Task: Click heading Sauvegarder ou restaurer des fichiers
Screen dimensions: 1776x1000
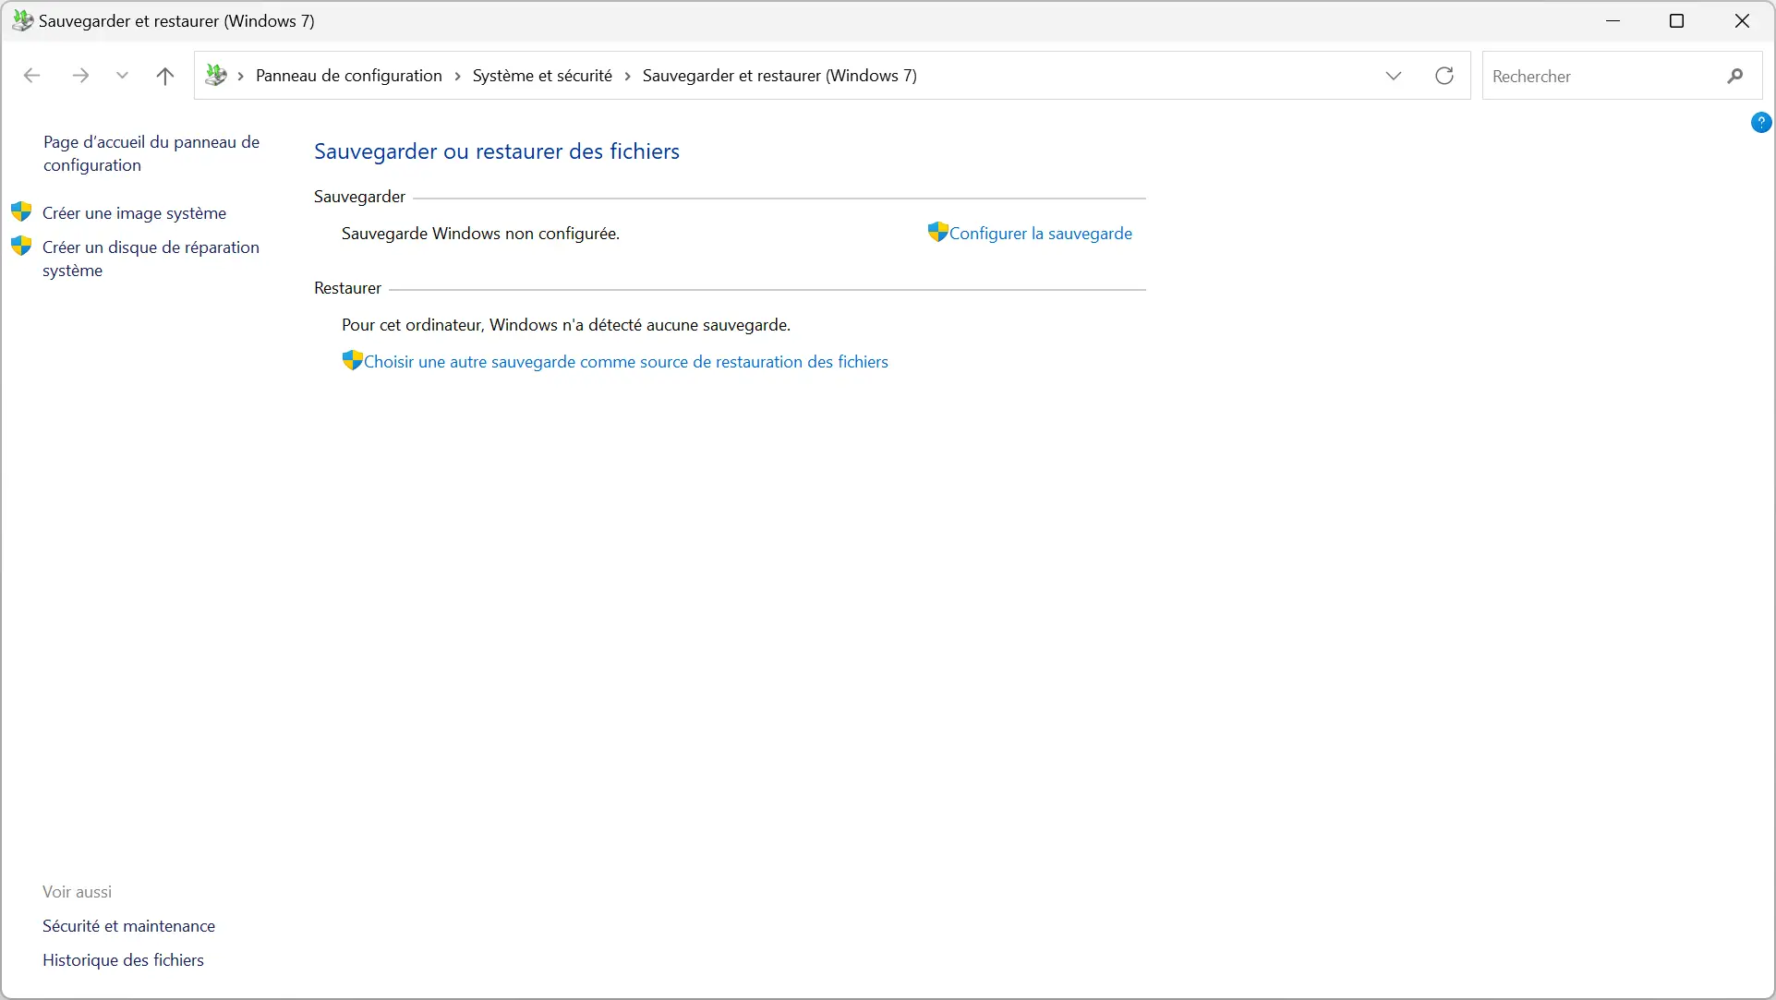Action: click(497, 151)
